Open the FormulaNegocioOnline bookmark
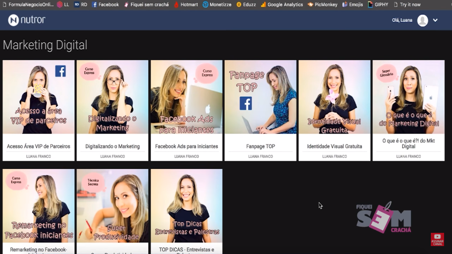Viewport: 452px width, 254px height. click(28, 5)
